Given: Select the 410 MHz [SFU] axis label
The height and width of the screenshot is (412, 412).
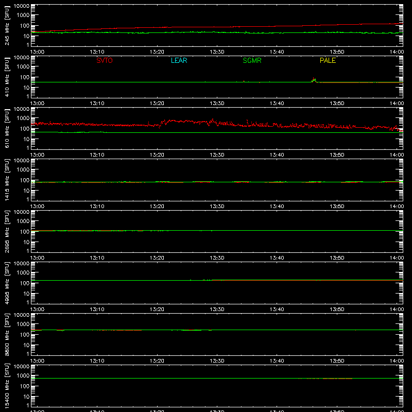Looking at the screenshot, I should 7,77.
